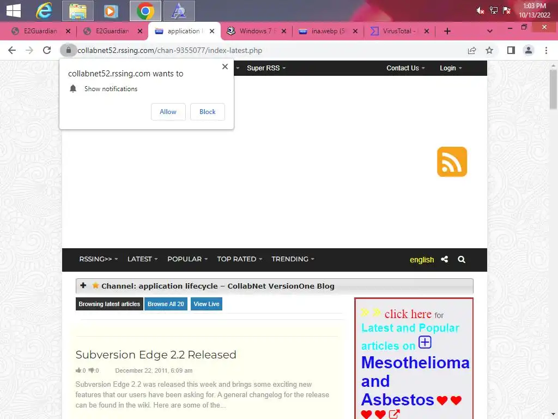This screenshot has height=419, width=558.
Task: Close the second E2Guardian tab
Action: 140,31
